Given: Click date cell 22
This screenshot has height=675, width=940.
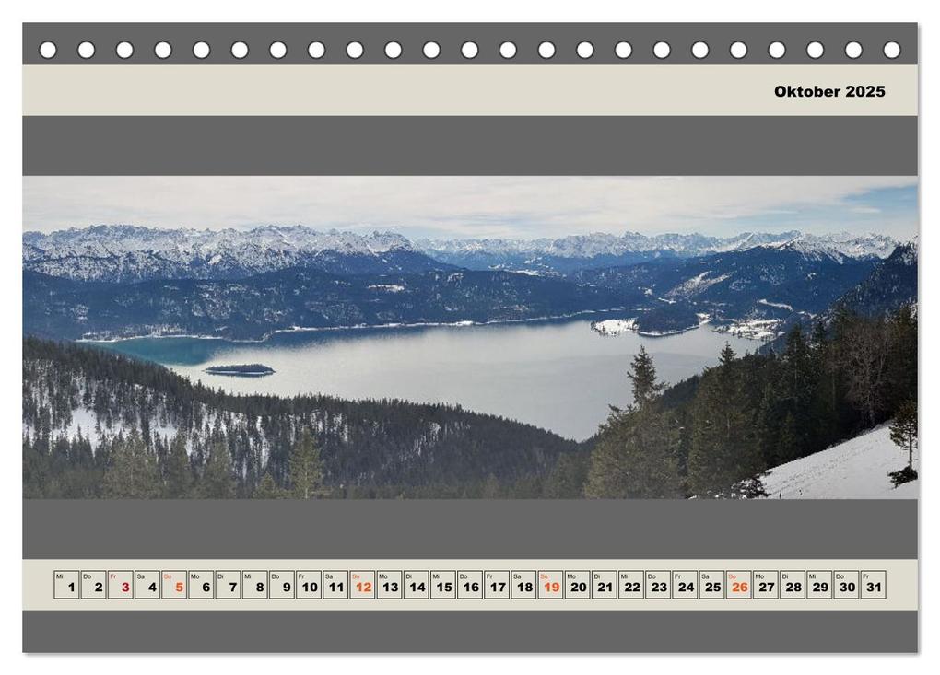Looking at the screenshot, I should coord(631,585).
